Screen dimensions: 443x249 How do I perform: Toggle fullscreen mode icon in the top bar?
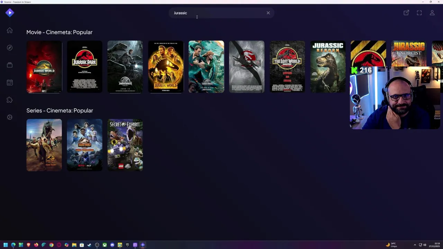pos(419,13)
